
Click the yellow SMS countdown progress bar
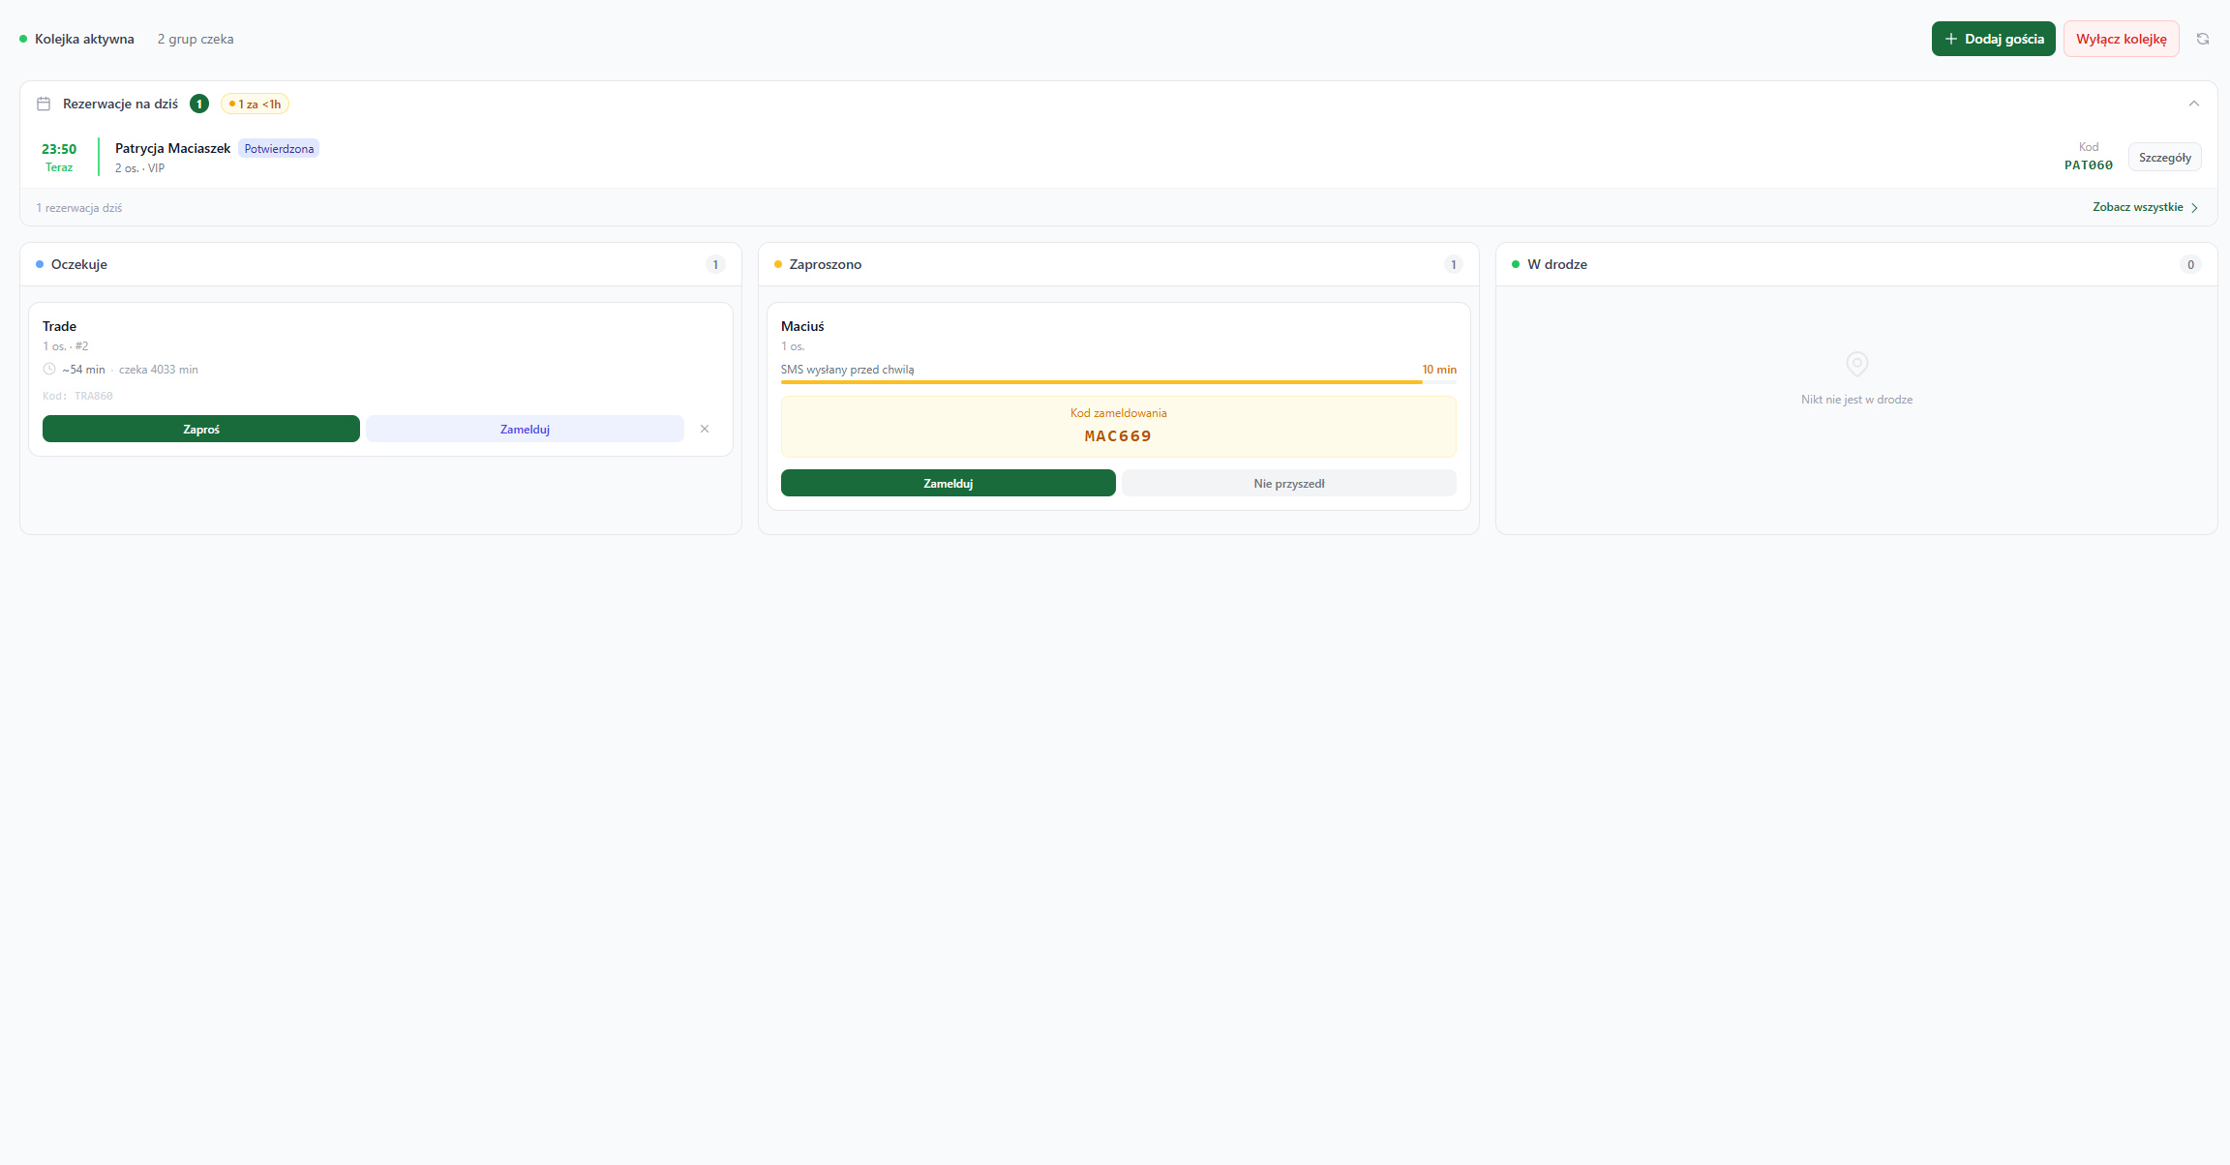1101,382
